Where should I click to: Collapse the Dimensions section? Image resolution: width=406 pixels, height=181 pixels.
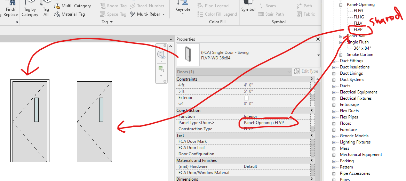(x=311, y=179)
